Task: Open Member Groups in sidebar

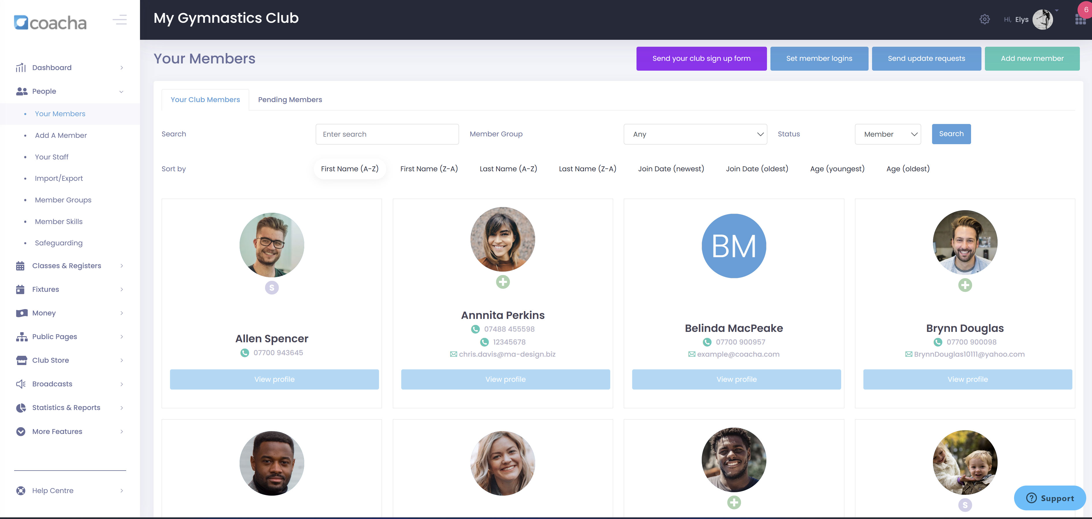Action: click(x=63, y=200)
